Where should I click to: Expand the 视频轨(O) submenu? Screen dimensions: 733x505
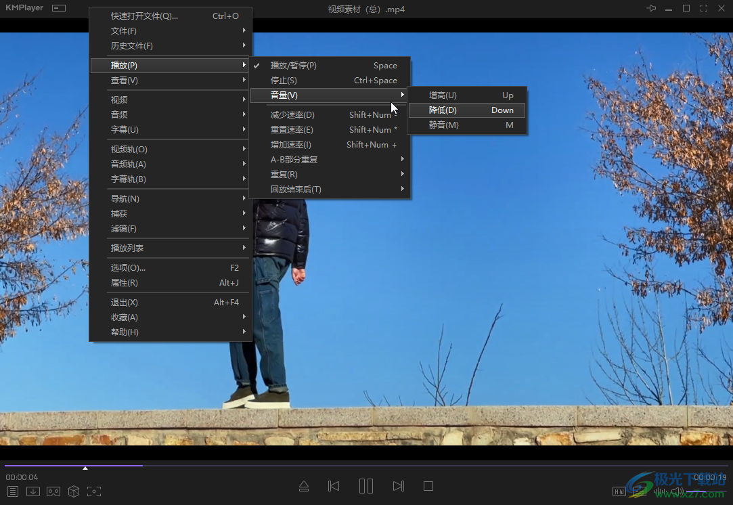[170, 149]
